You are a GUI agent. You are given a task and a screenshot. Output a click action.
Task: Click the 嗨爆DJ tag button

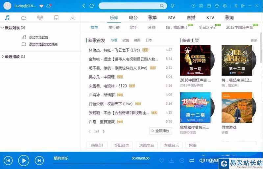pos(97,145)
